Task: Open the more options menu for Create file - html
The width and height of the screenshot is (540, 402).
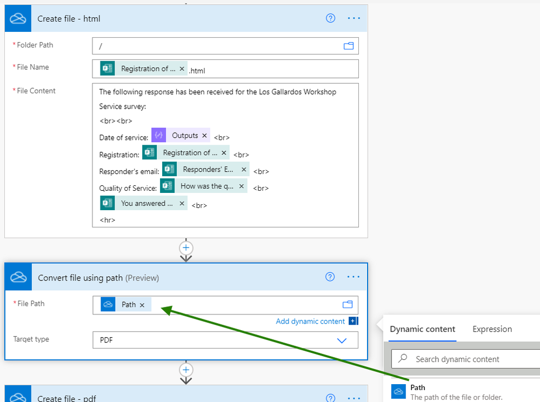Action: 354,18
